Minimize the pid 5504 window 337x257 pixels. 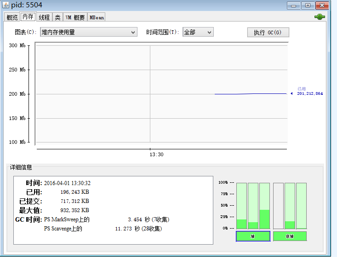pyautogui.click(x=294, y=5)
